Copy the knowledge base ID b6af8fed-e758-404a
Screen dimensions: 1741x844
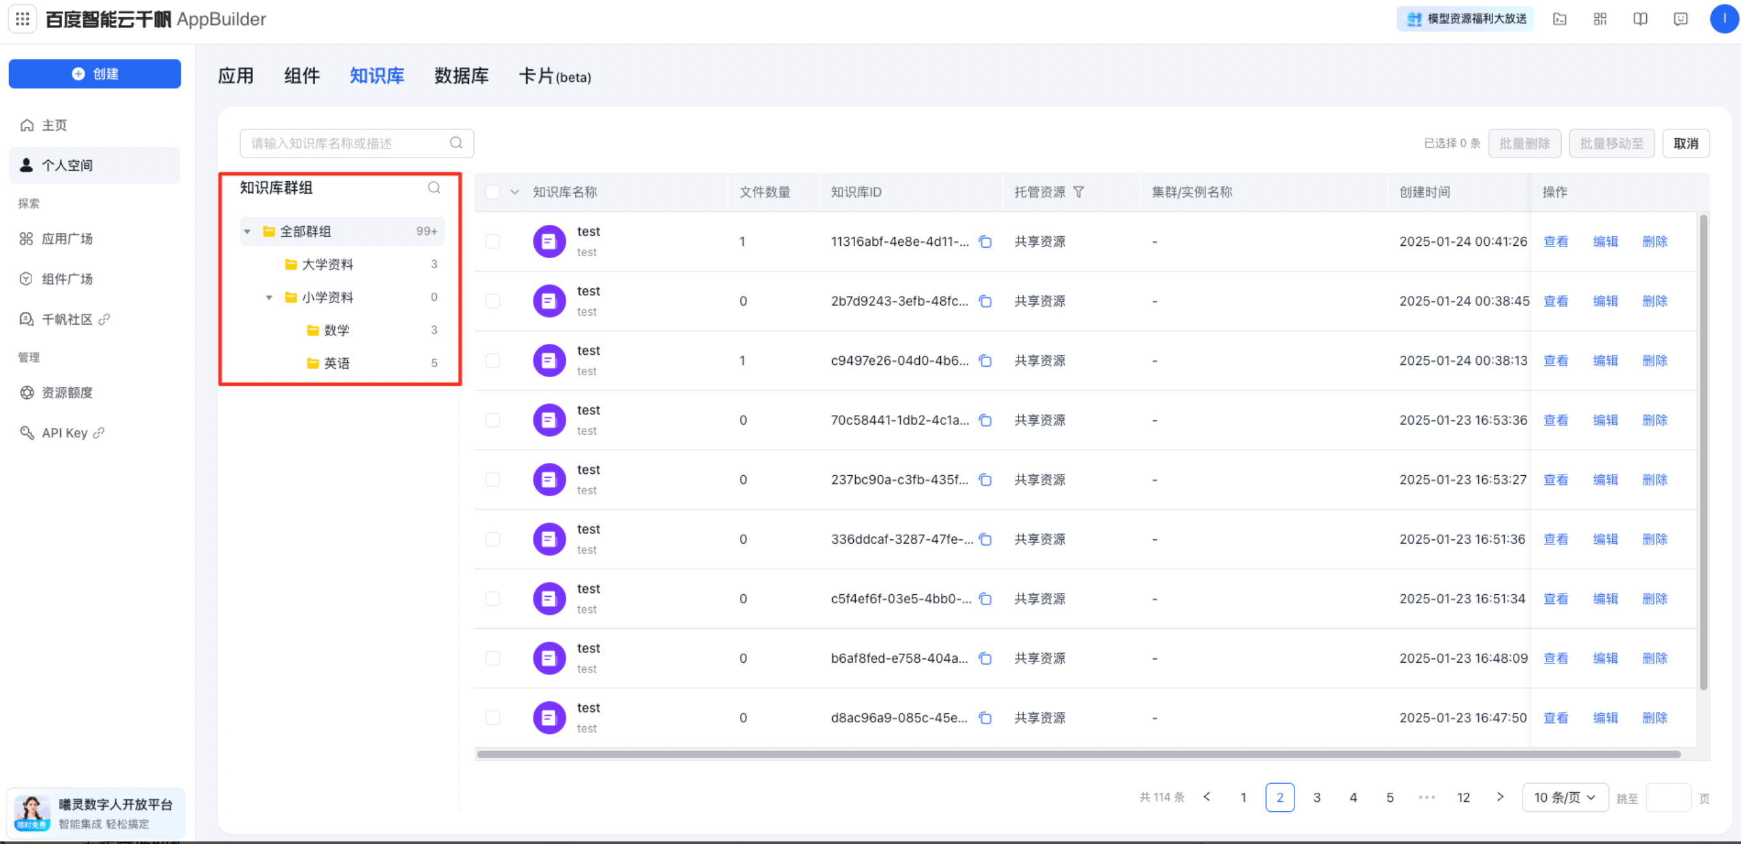(985, 658)
